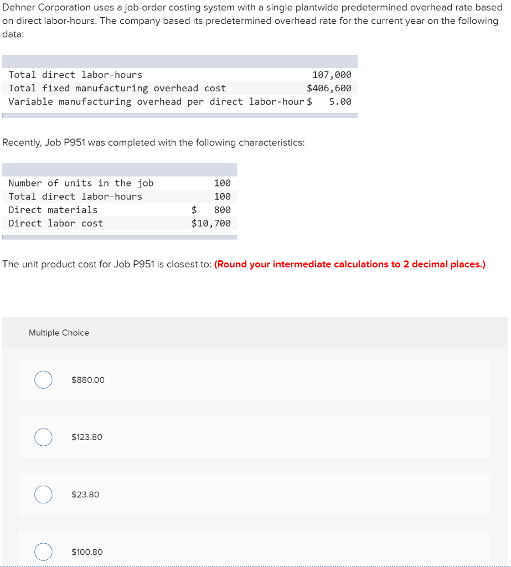Viewport: 511px width, 567px height.
Task: Select the $880.00 radio button
Action: click(43, 380)
